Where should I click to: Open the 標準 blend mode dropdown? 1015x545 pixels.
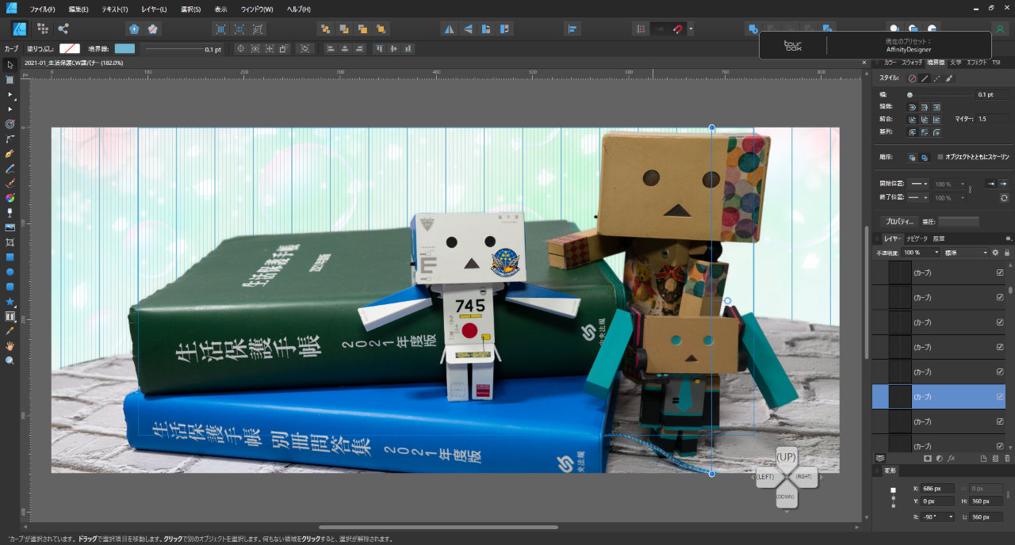(x=966, y=252)
